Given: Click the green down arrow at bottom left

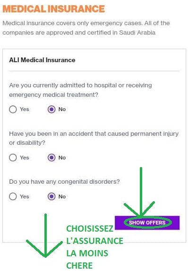Looking at the screenshot, I should click(45, 236).
